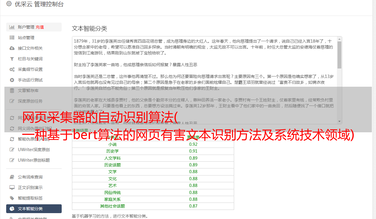Click the 0.87 confidence value
The width and height of the screenshot is (376, 219).
[x=193, y=206]
